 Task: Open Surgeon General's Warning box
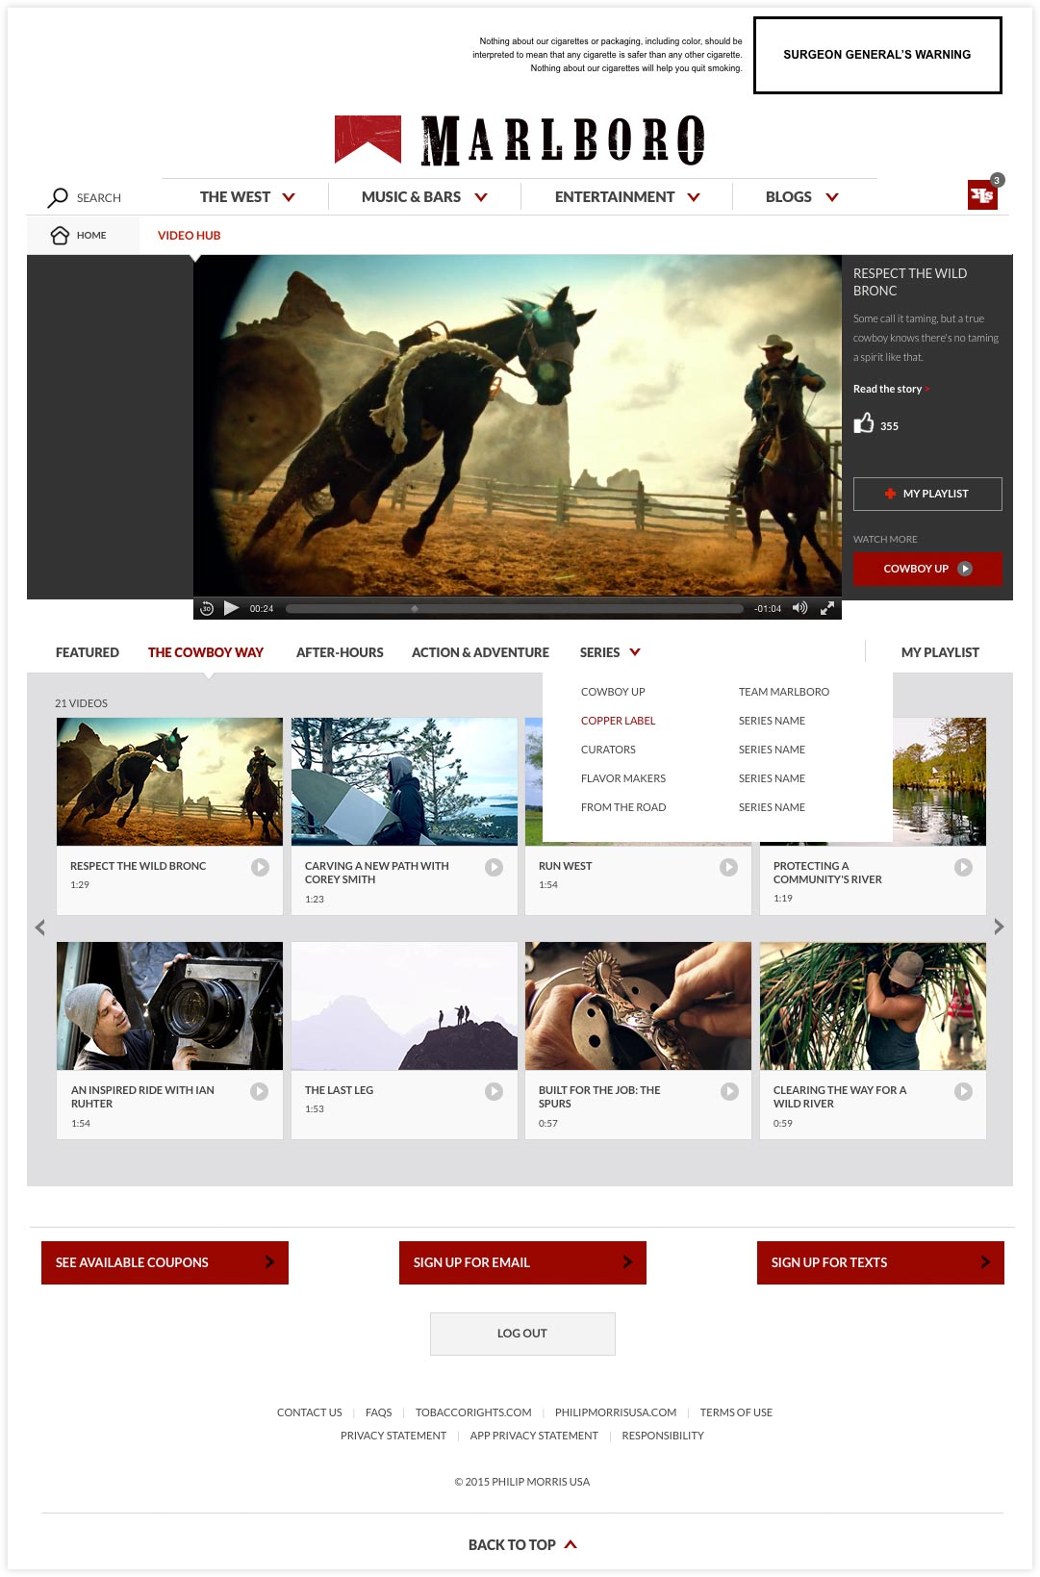[877, 55]
